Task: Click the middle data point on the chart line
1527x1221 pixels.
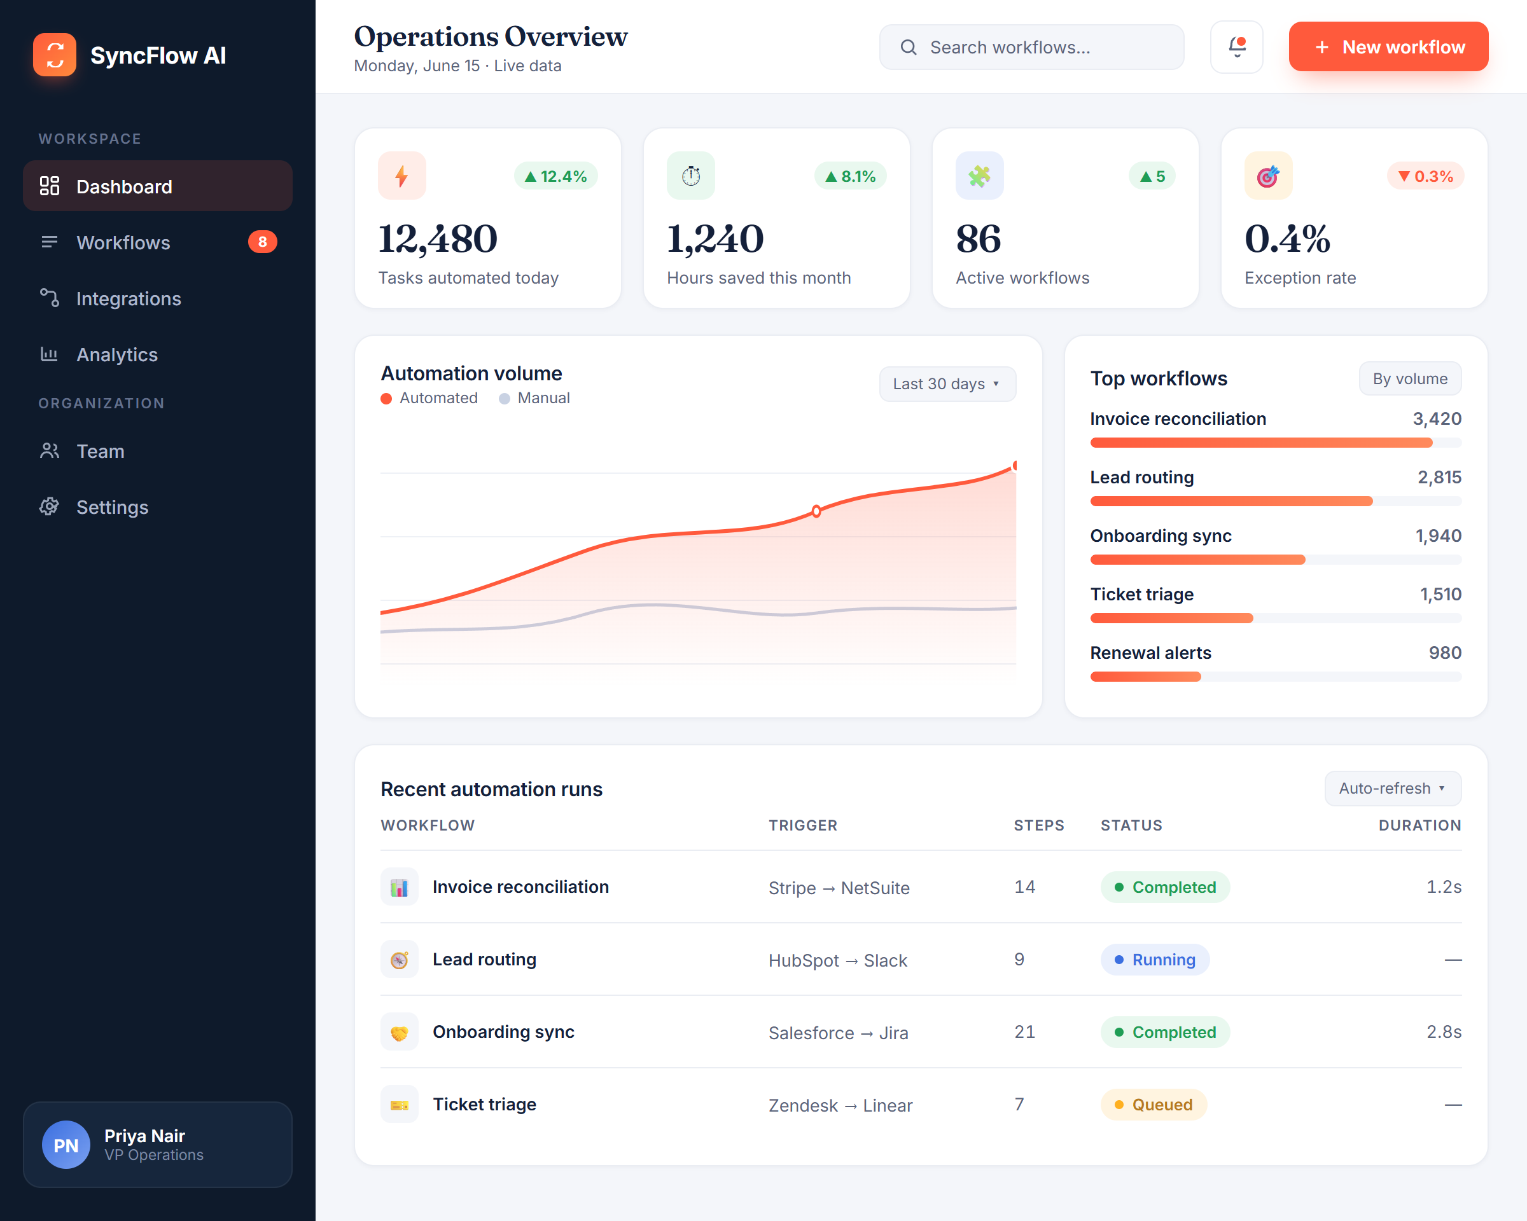Action: 816,511
